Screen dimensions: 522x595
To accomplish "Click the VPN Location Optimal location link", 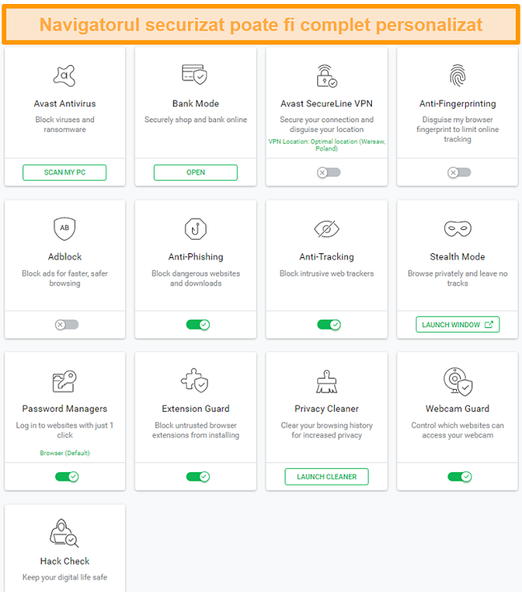I will [327, 145].
